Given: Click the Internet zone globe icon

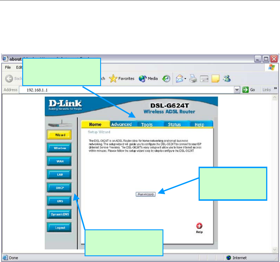Looking at the screenshot, I should click(229, 258).
